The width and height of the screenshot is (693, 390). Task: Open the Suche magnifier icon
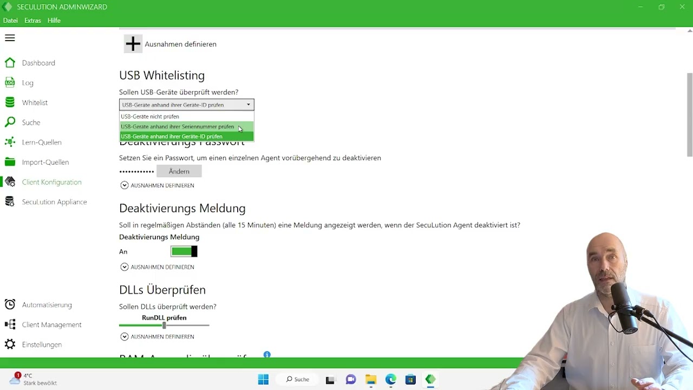[x=10, y=122]
